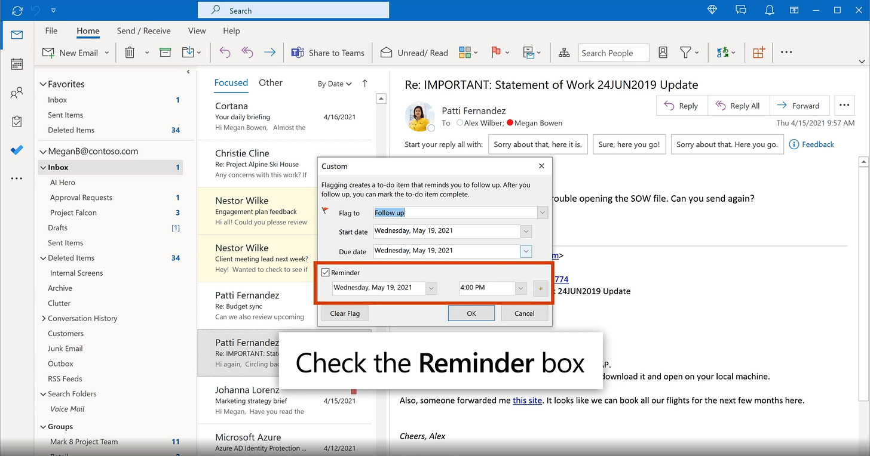Open the Send / Receive tab
The width and height of the screenshot is (870, 456).
tap(143, 31)
